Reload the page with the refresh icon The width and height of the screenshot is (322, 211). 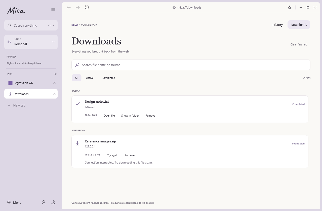pyautogui.click(x=87, y=8)
